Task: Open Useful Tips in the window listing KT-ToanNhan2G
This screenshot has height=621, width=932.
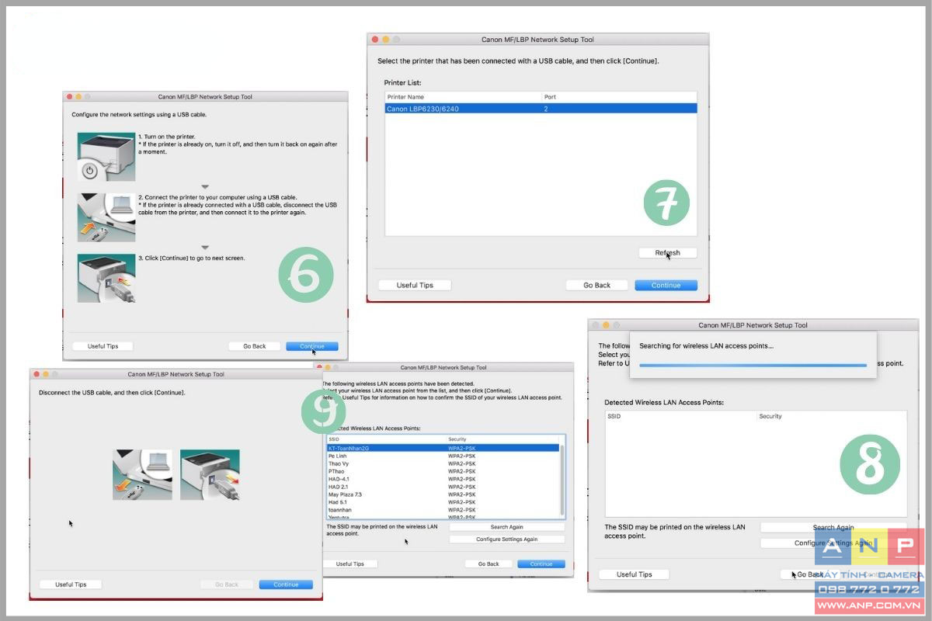Action: [x=349, y=564]
